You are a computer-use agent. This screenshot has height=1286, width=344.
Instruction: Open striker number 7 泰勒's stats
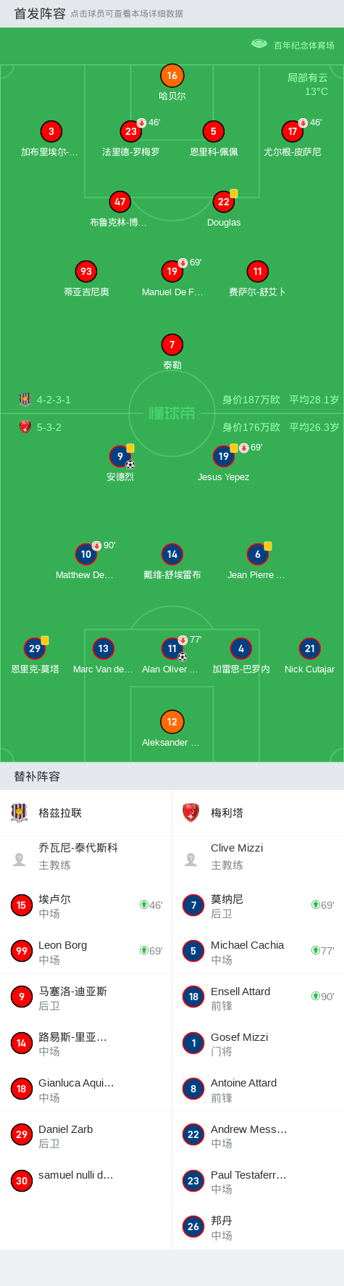pyautogui.click(x=172, y=345)
